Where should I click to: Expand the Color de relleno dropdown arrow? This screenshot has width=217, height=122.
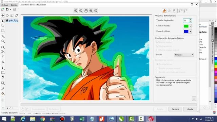(191, 32)
